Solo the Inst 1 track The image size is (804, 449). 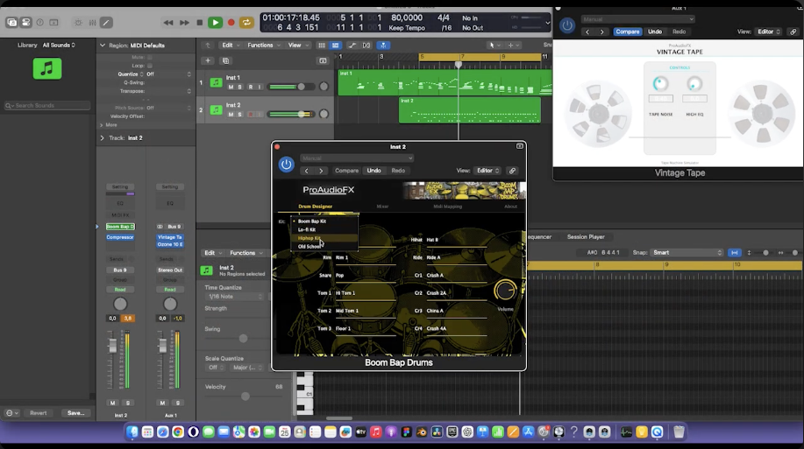click(x=239, y=87)
